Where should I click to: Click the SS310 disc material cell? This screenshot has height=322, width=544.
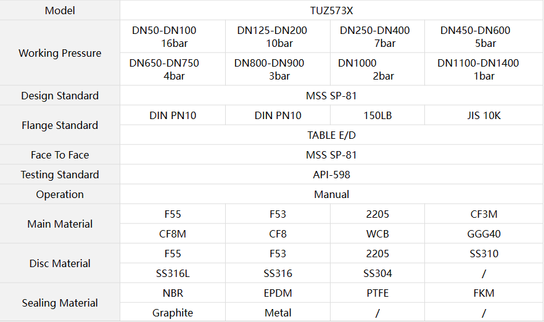coord(484,254)
